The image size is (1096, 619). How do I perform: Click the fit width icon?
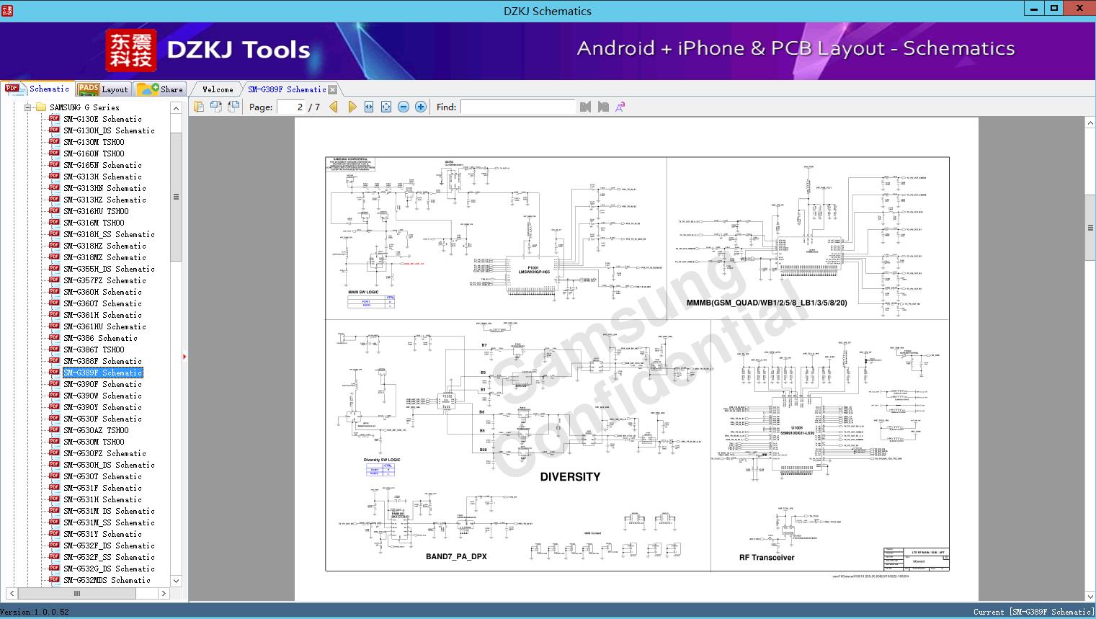pos(369,107)
